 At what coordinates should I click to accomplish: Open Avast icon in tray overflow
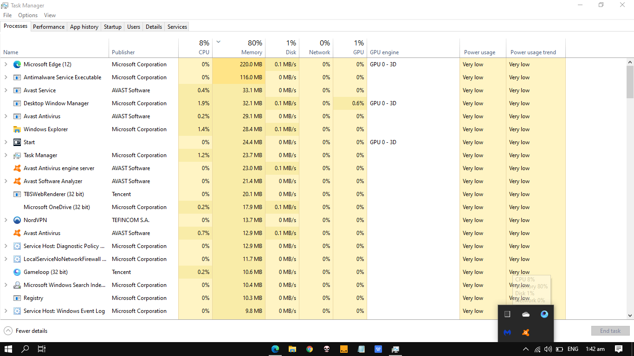[x=526, y=332]
